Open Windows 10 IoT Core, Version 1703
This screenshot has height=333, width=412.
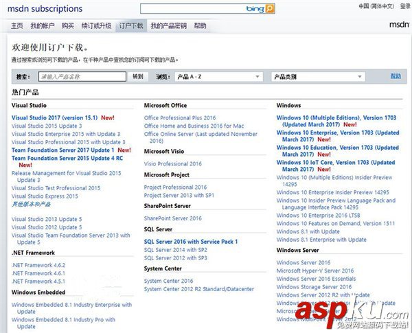336,166
